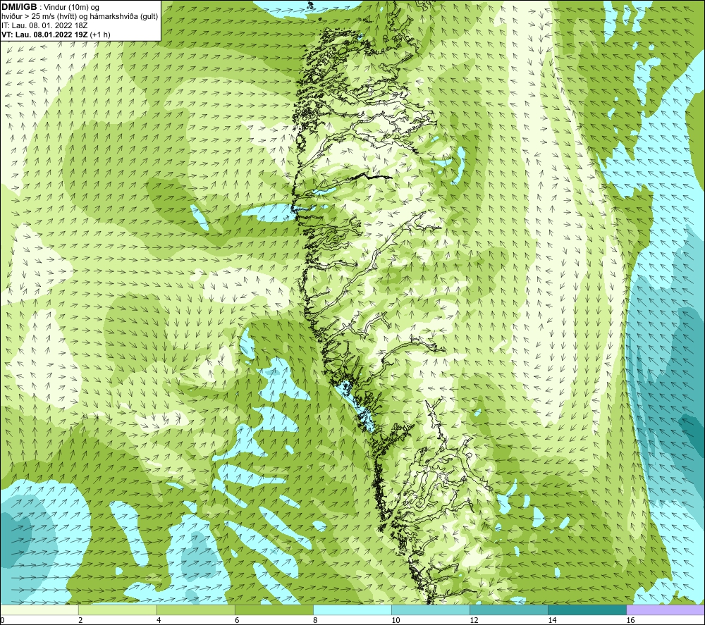705x625 pixels.
Task: Click the 8–10 m/s light cyan swatch
Action: (x=352, y=609)
